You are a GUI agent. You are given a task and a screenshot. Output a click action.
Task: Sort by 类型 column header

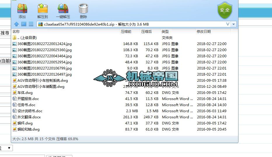165,31
